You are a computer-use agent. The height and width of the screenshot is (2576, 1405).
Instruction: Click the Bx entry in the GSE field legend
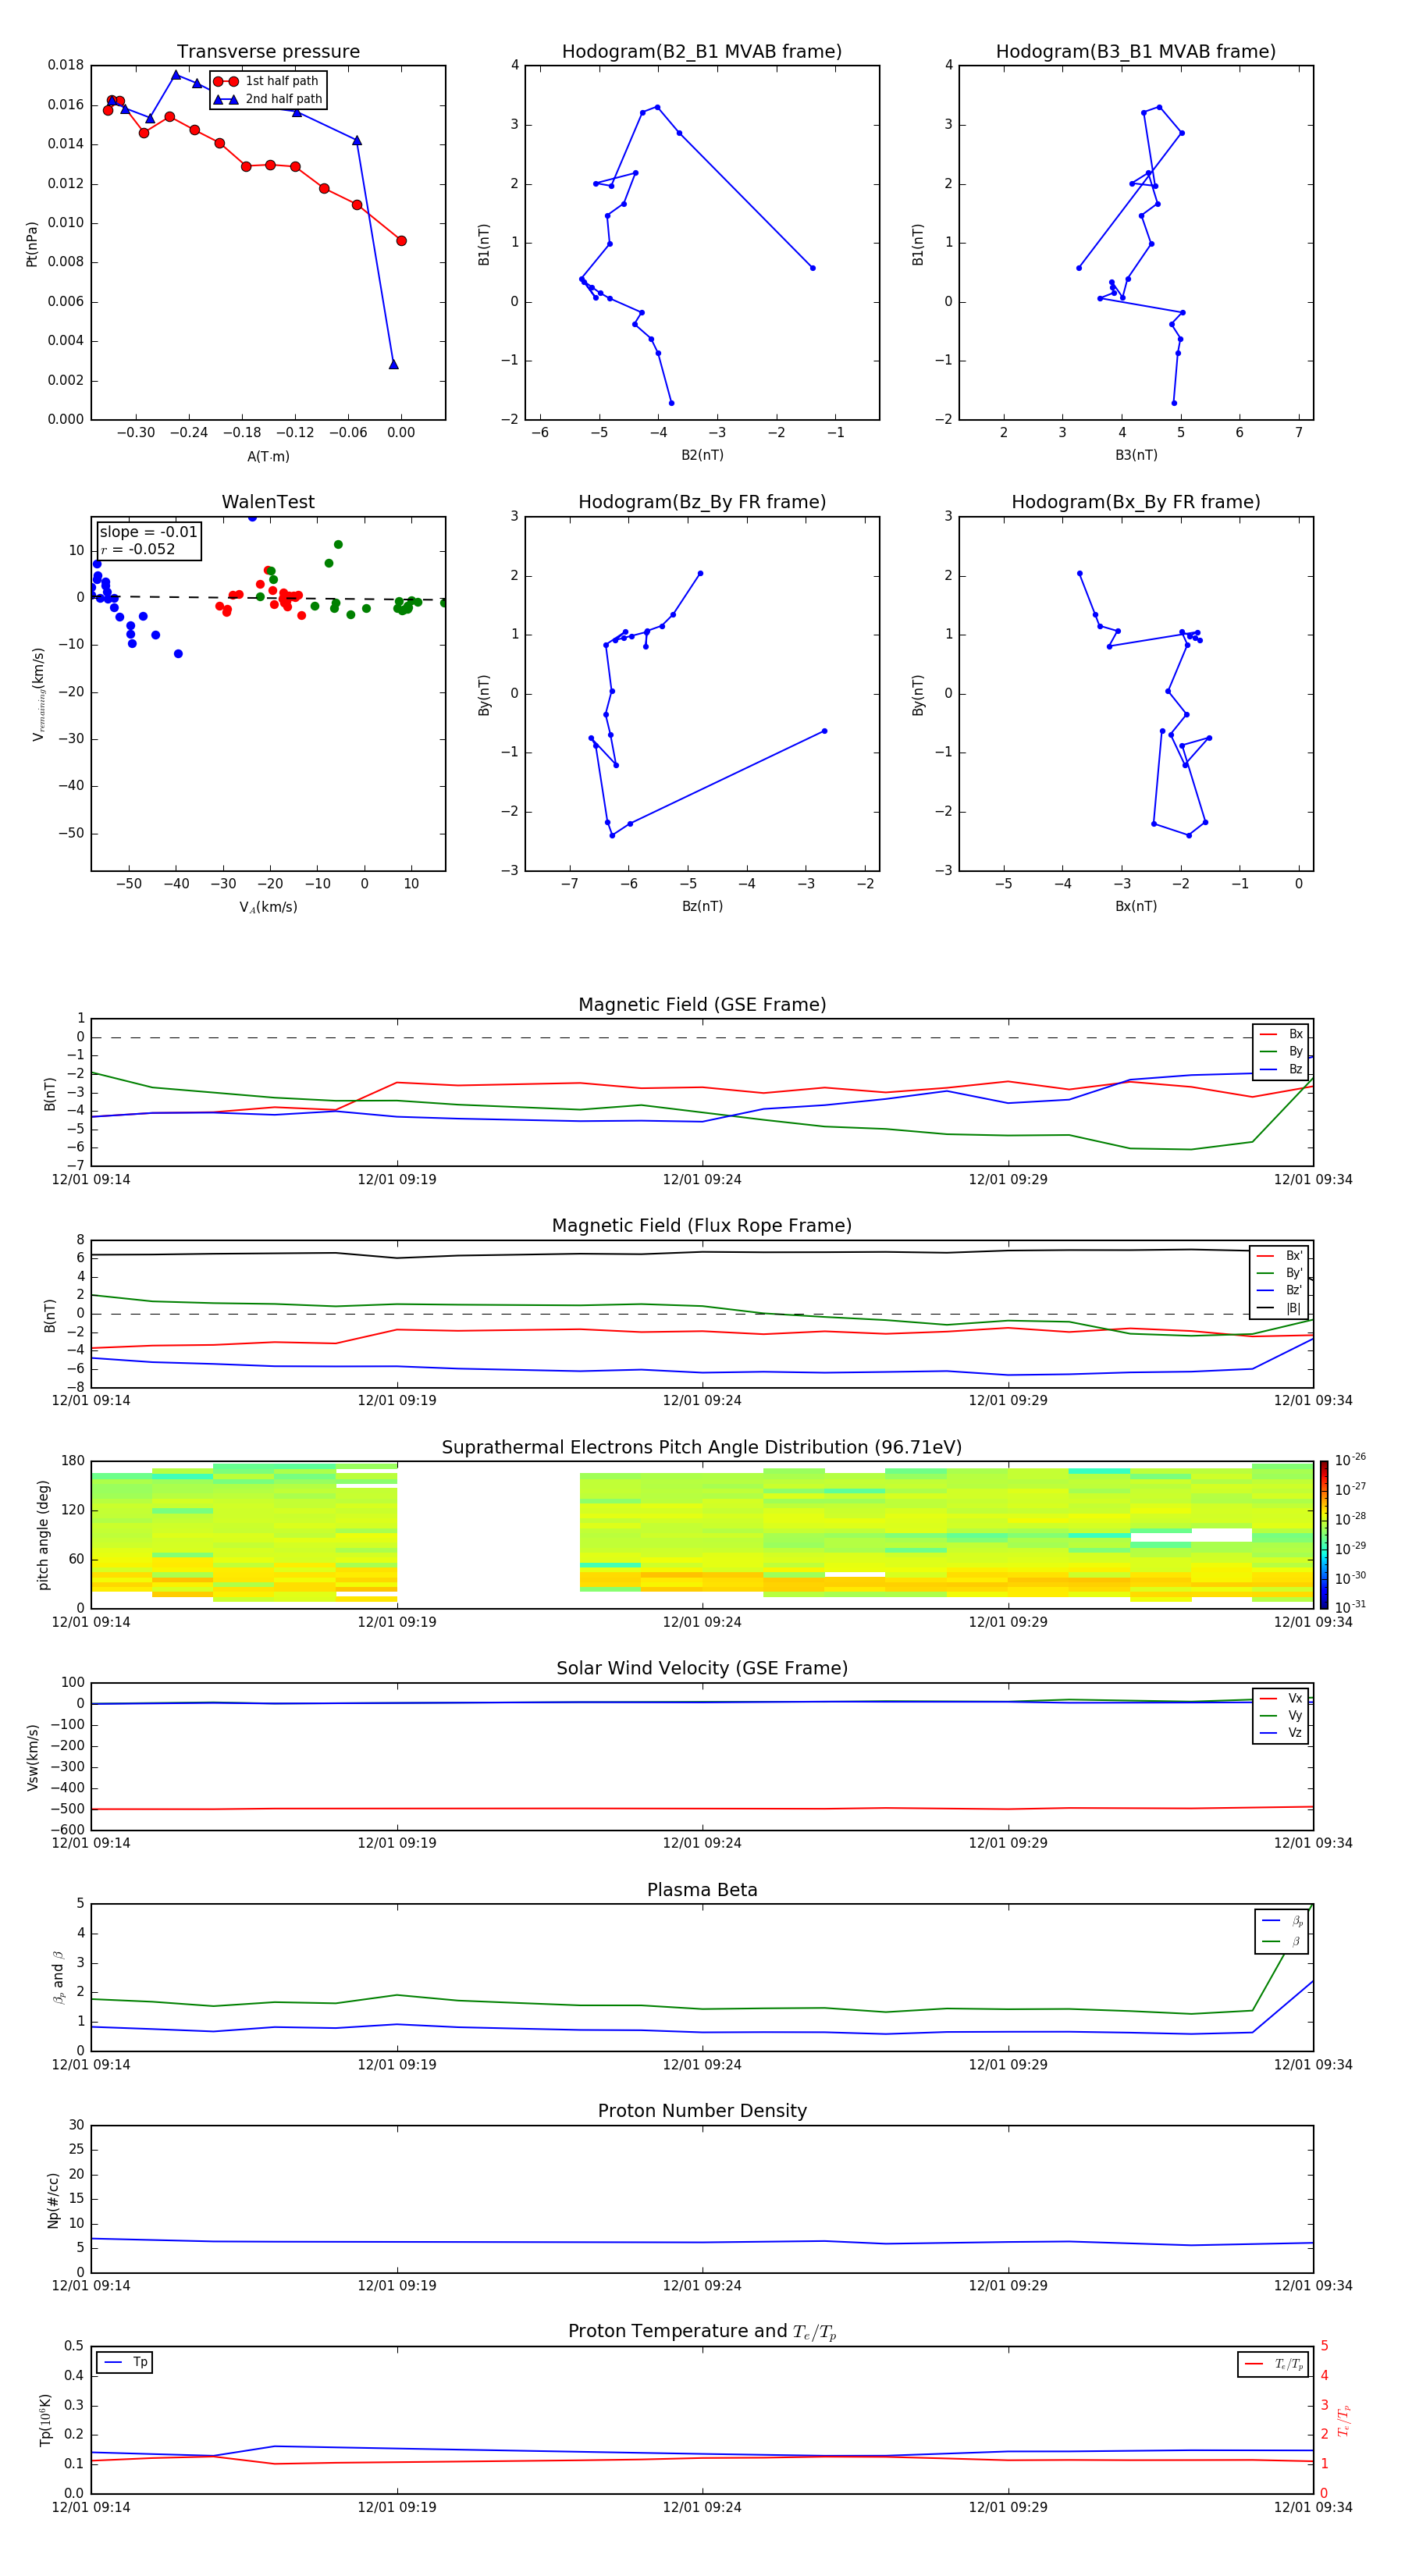(x=1281, y=1034)
